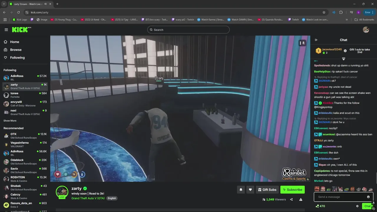The height and width of the screenshot is (212, 377).
Task: Click the KICK logo
Action: click(x=21, y=30)
